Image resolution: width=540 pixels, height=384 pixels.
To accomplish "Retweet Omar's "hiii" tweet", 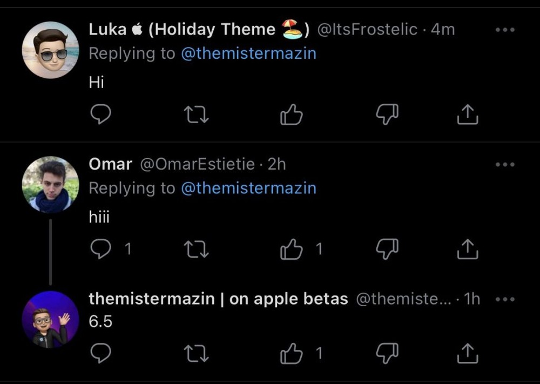I will tap(196, 248).
